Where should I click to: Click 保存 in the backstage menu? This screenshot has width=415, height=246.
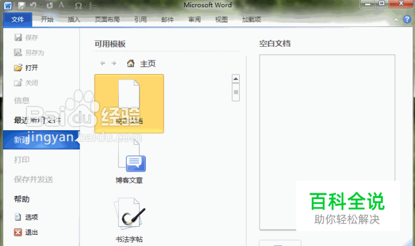pyautogui.click(x=26, y=38)
